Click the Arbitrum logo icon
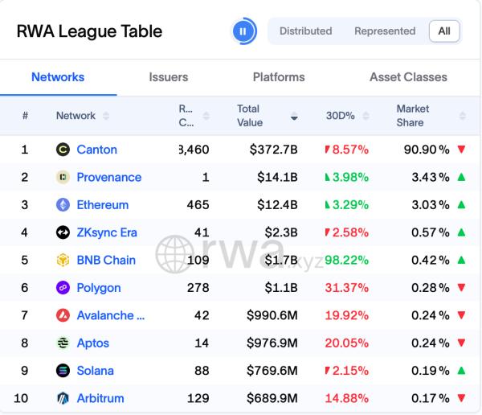 (x=63, y=398)
